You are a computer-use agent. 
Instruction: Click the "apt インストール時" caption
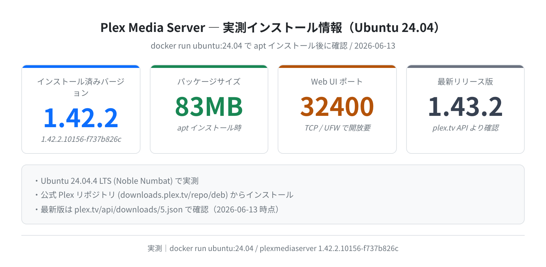click(209, 128)
